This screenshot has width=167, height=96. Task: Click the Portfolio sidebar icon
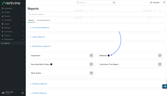click(x=2, y=12)
